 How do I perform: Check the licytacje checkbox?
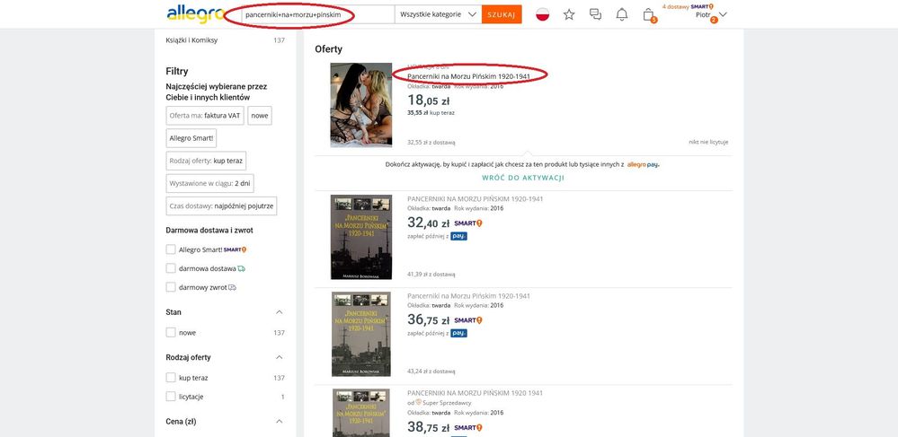point(171,397)
